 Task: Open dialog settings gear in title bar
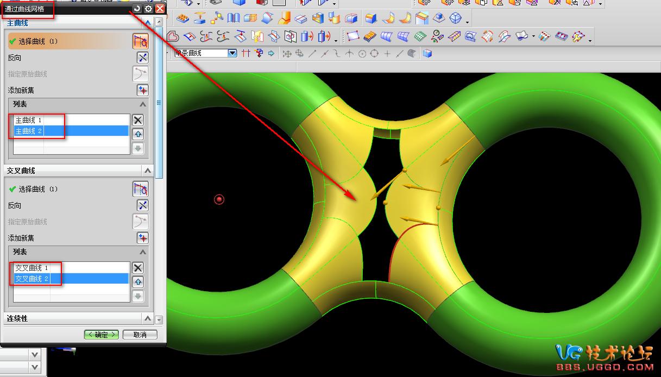click(x=148, y=9)
